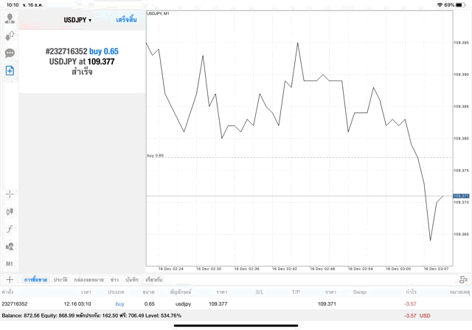Click the เวลา time column header
The image size is (472, 330).
coord(86,292)
